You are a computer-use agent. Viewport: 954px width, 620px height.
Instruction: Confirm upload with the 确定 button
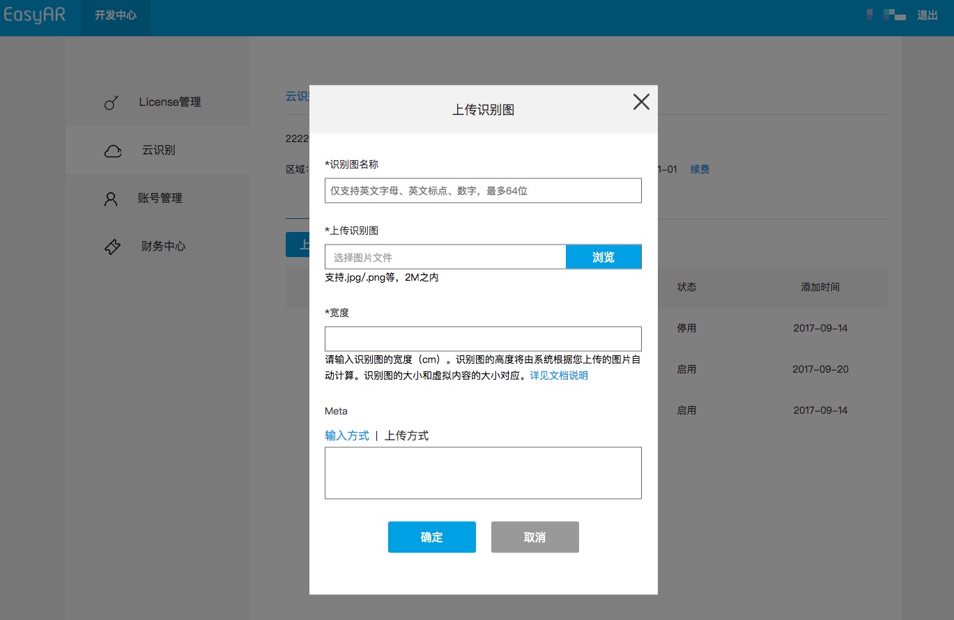pyautogui.click(x=431, y=536)
